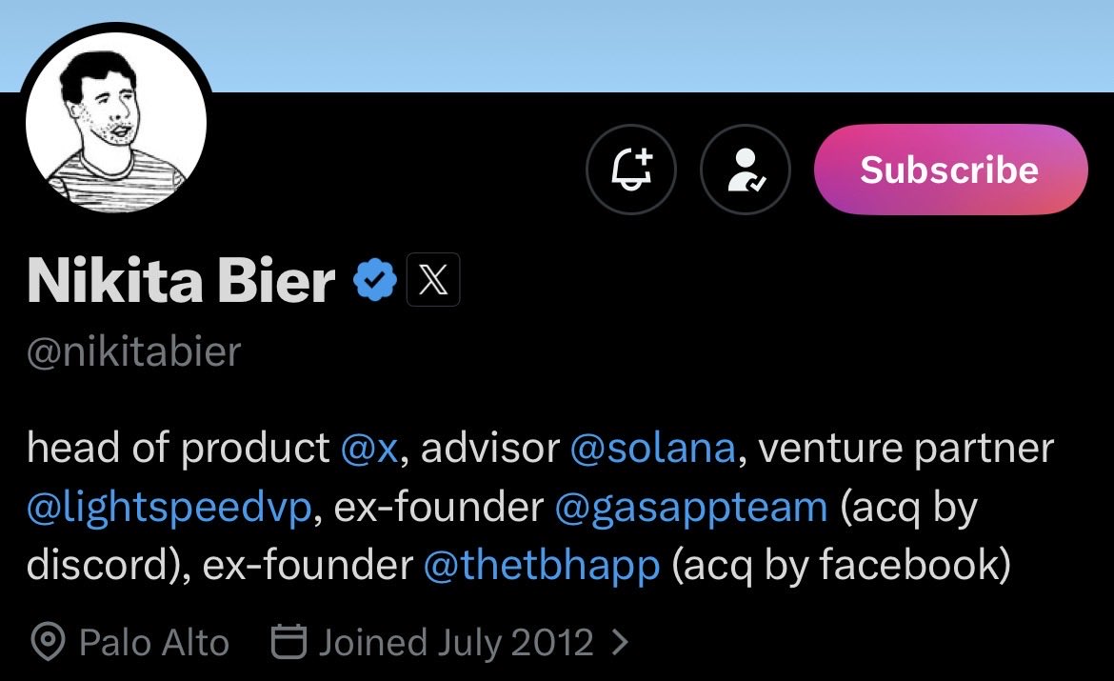This screenshot has height=681, width=1114.
Task: Turn on post notifications bell
Action: (630, 170)
